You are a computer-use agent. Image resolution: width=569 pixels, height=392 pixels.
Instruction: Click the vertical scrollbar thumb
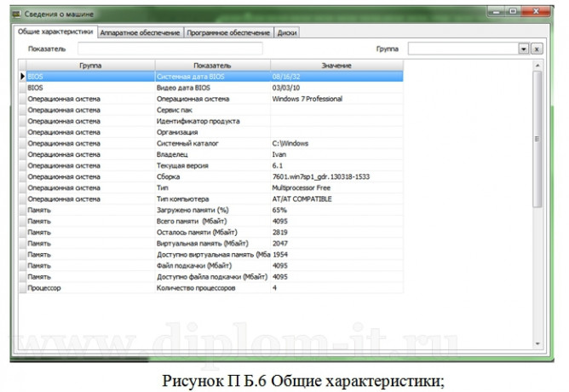537,139
